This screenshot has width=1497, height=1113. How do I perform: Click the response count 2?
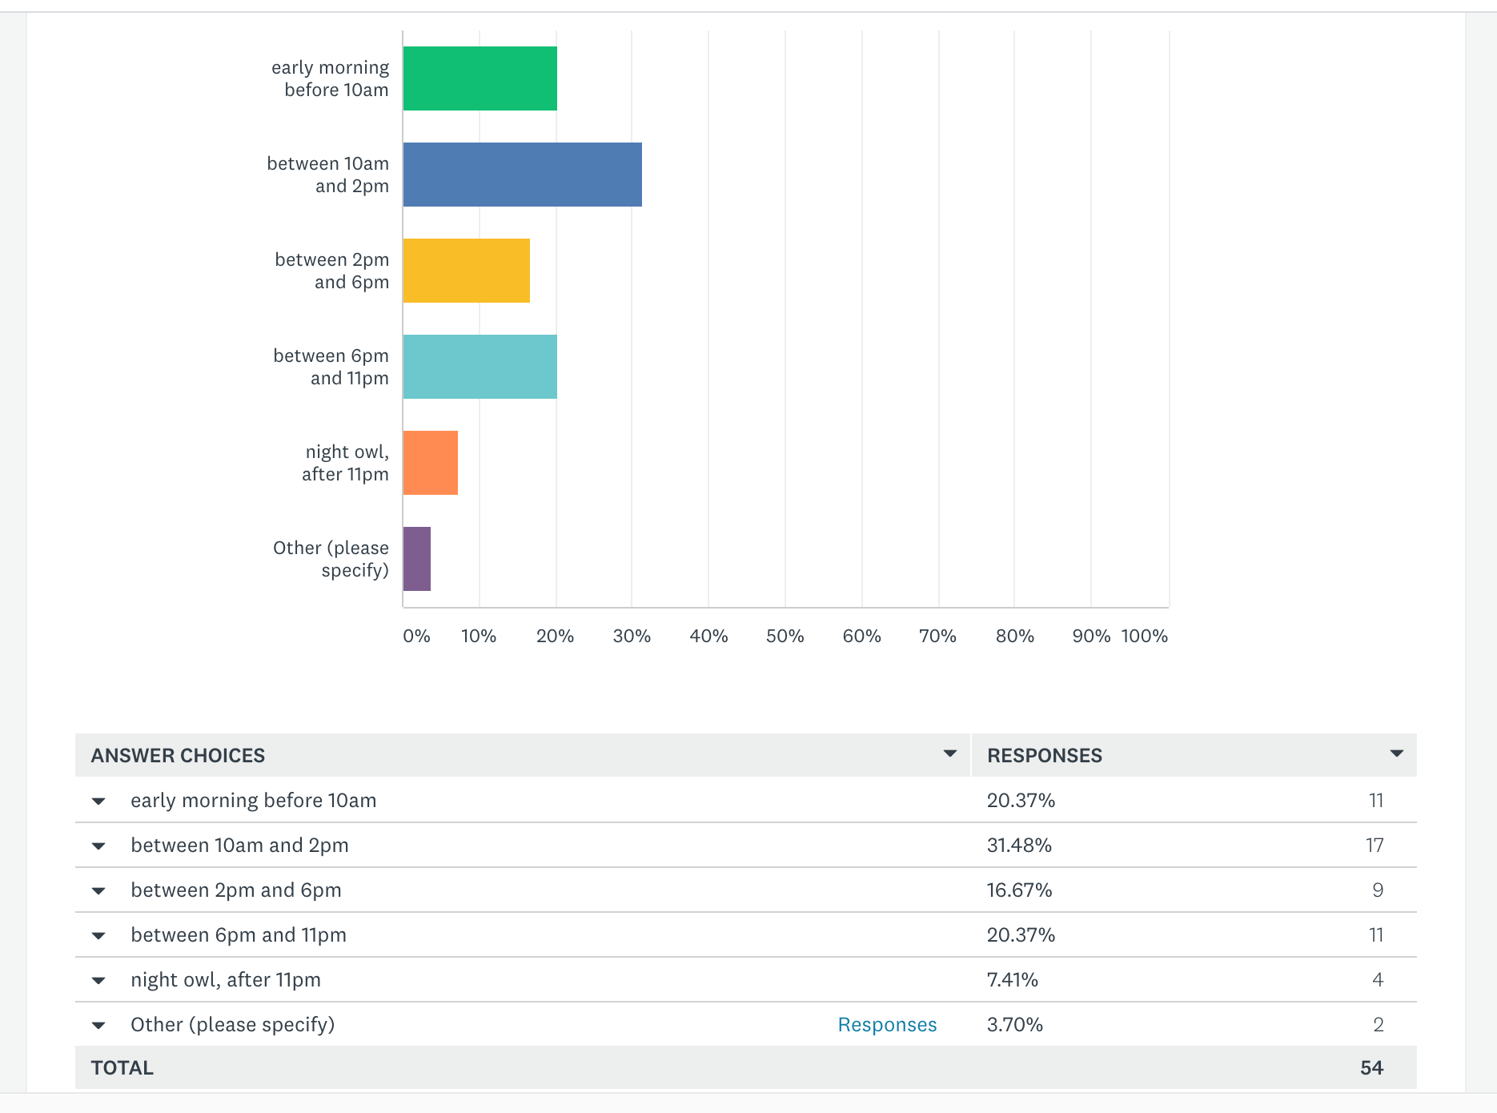pos(1379,1024)
